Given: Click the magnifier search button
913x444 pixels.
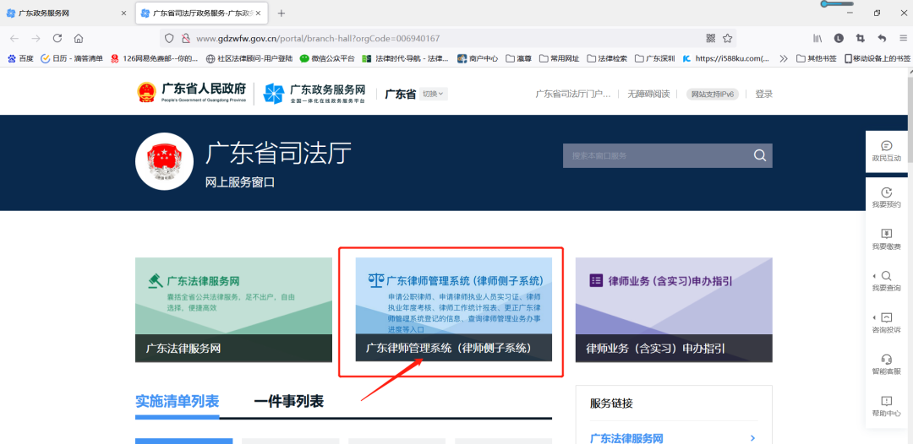Looking at the screenshot, I should (x=760, y=155).
